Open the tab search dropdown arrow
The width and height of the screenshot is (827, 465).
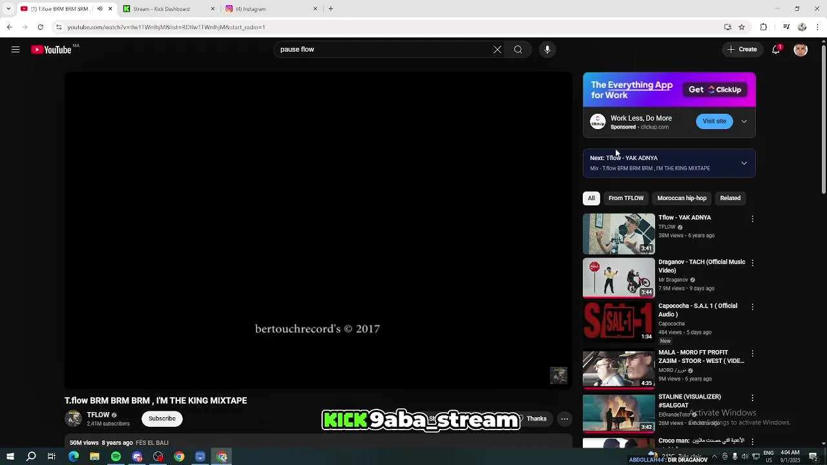pos(9,9)
